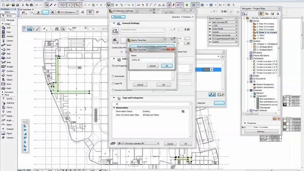304x171 pixels.
Task: Click Settings button in Navigator
Action: pyautogui.click(x=261, y=132)
